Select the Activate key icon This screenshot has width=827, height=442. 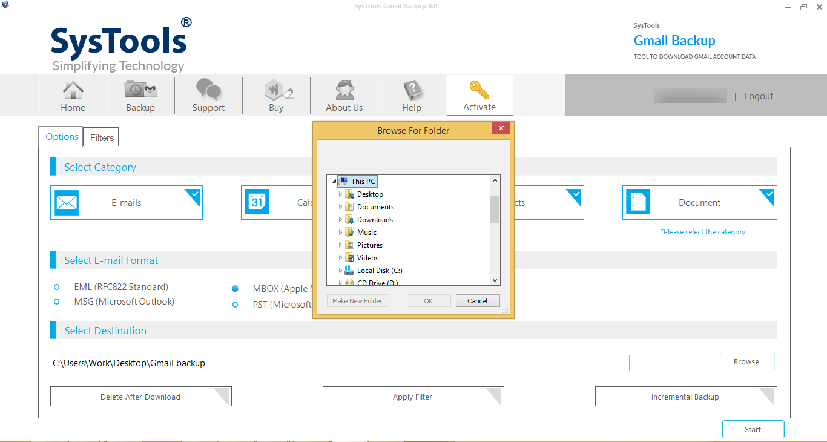pyautogui.click(x=479, y=90)
